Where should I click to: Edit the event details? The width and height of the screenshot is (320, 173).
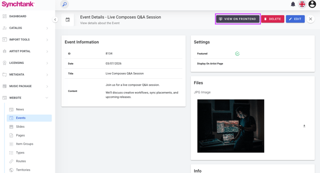coord(295,19)
